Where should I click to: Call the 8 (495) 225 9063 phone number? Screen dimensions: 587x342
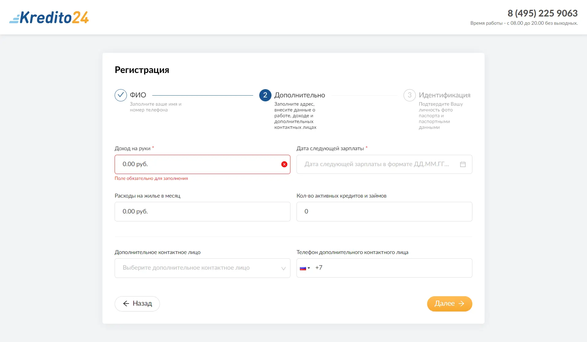click(543, 13)
